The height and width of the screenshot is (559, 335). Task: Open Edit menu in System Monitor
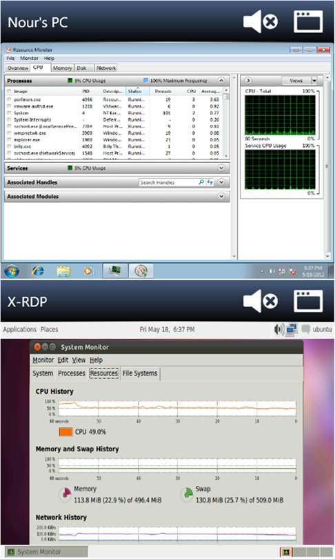coord(63,360)
